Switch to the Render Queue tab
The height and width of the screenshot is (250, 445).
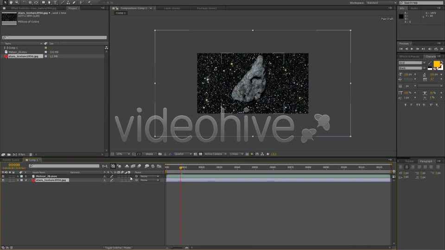pos(11,160)
